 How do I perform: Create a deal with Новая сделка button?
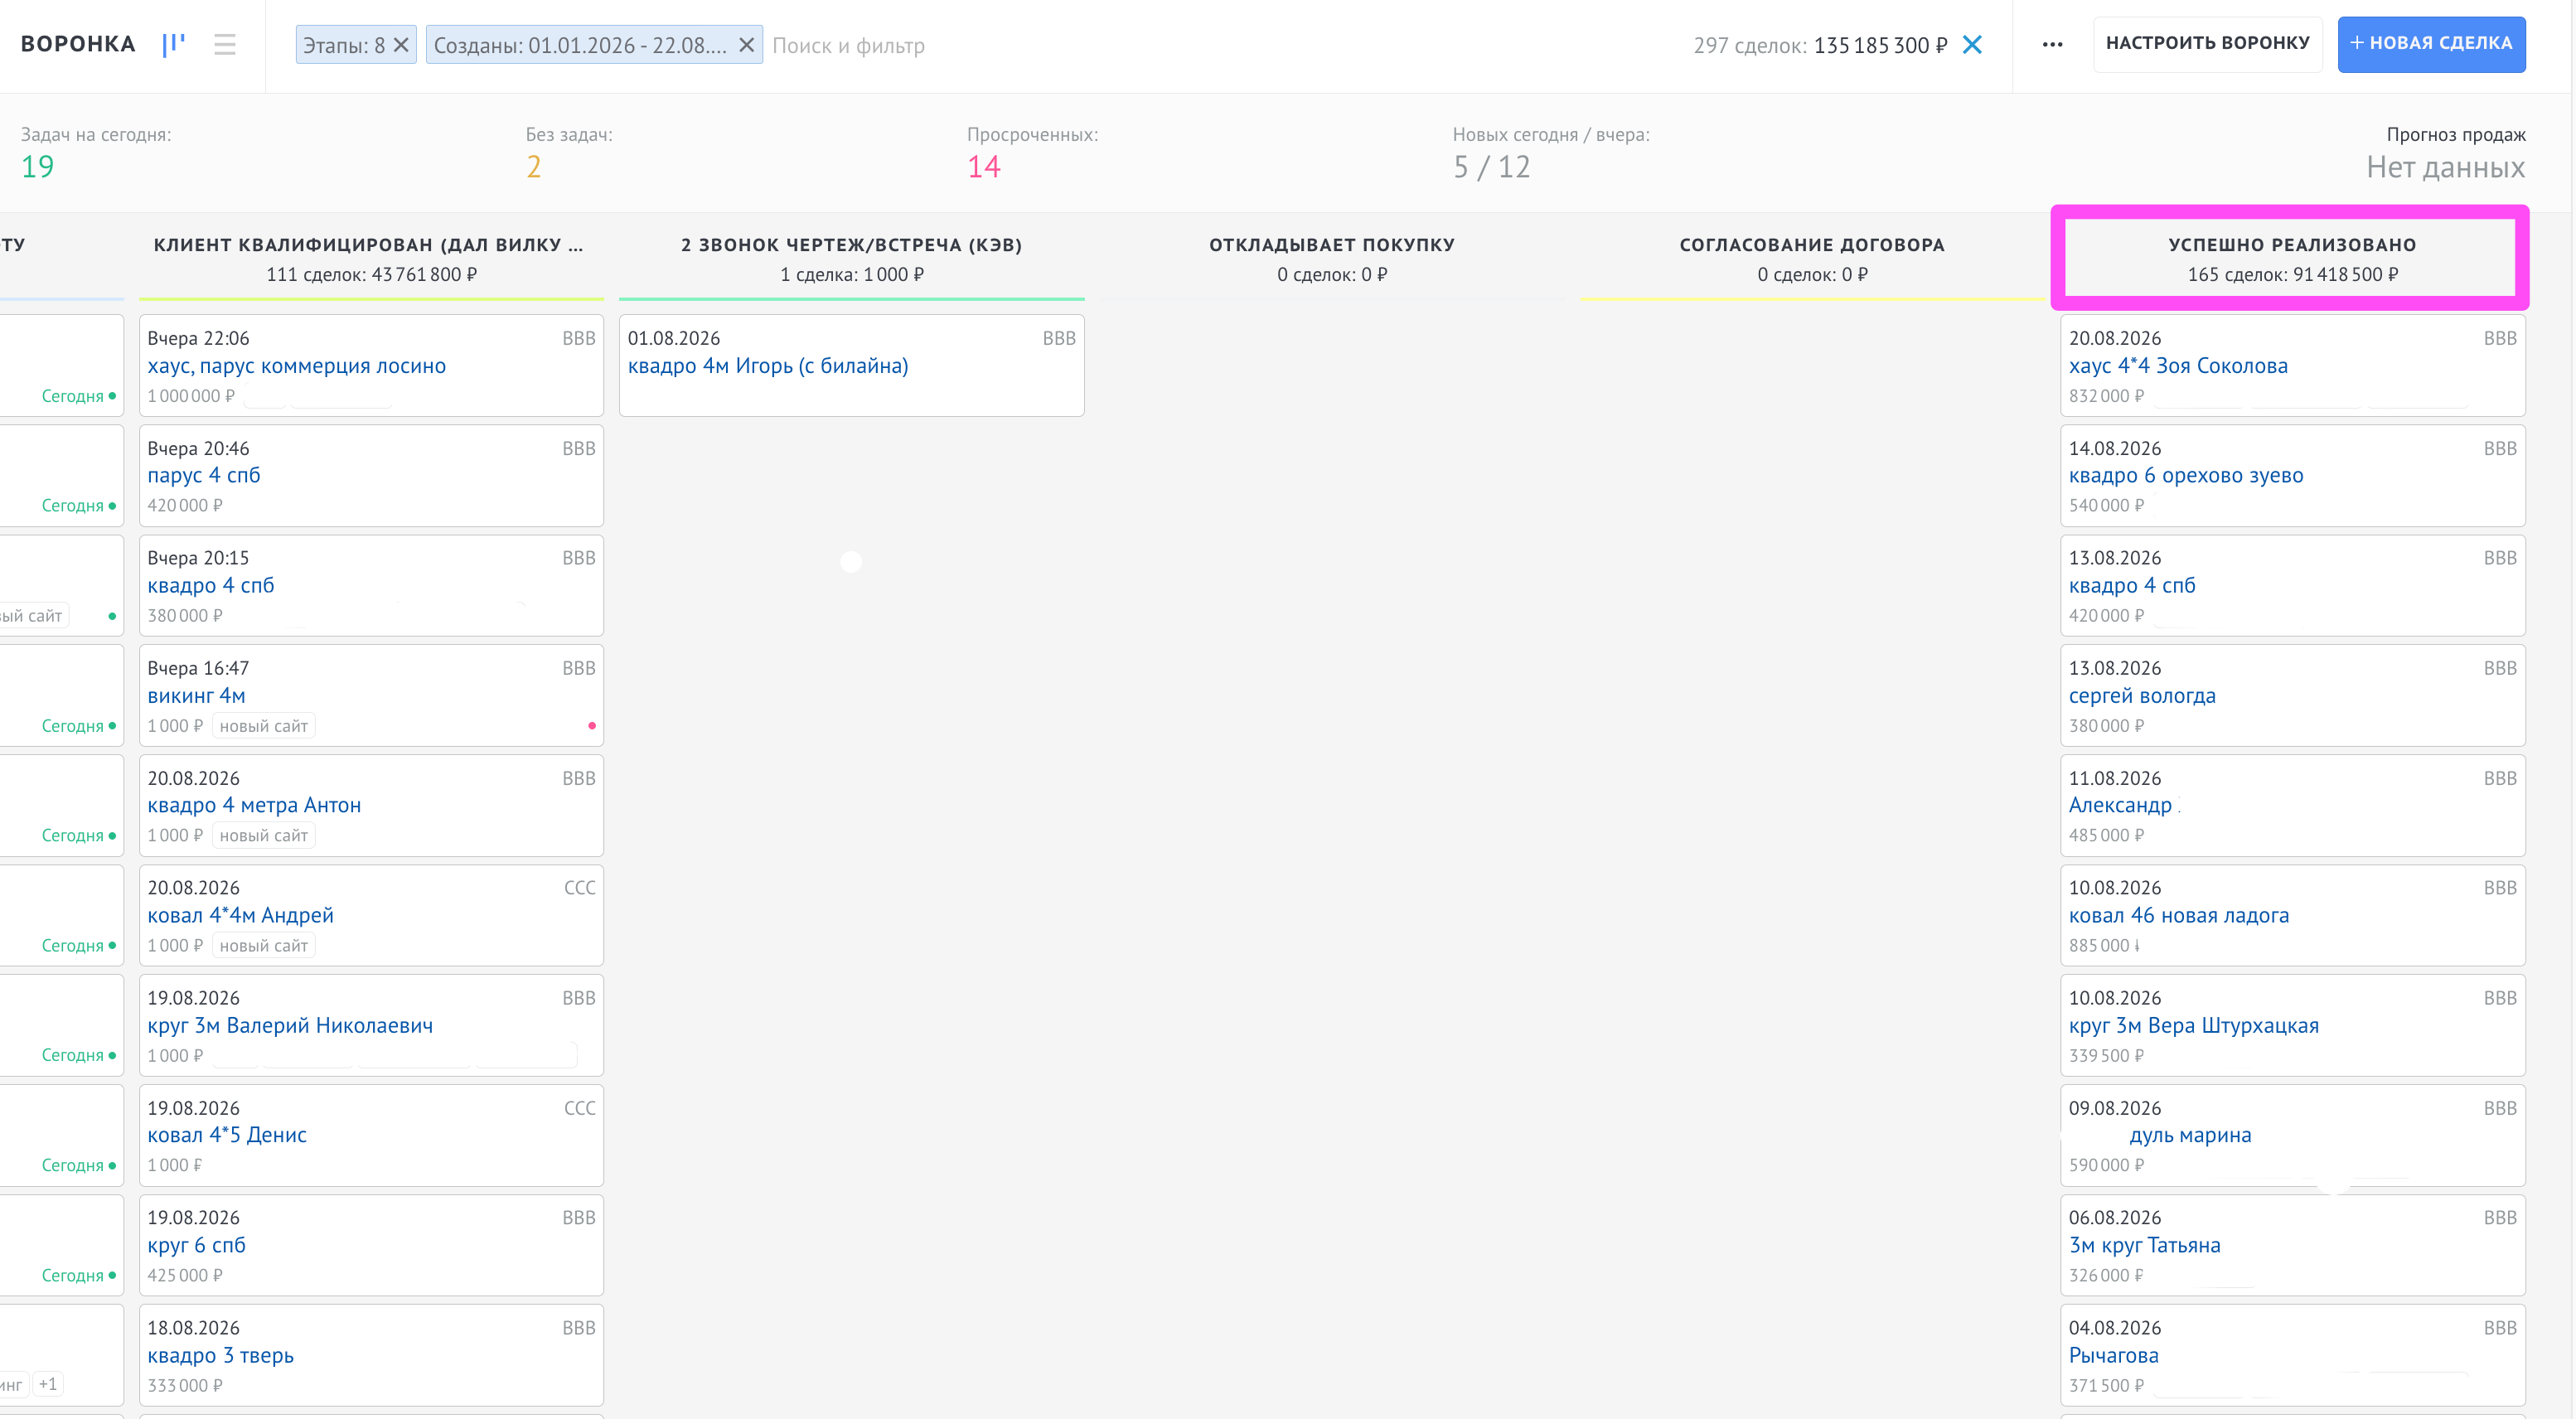click(x=2431, y=44)
